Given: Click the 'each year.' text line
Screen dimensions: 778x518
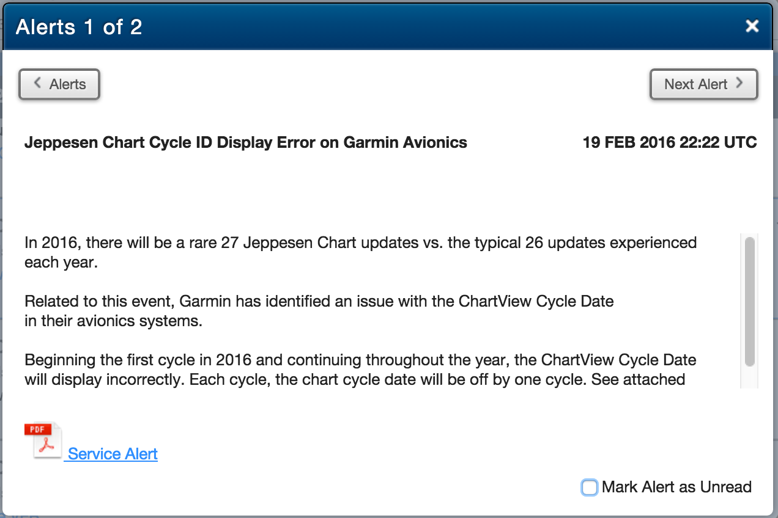Looking at the screenshot, I should click(61, 263).
